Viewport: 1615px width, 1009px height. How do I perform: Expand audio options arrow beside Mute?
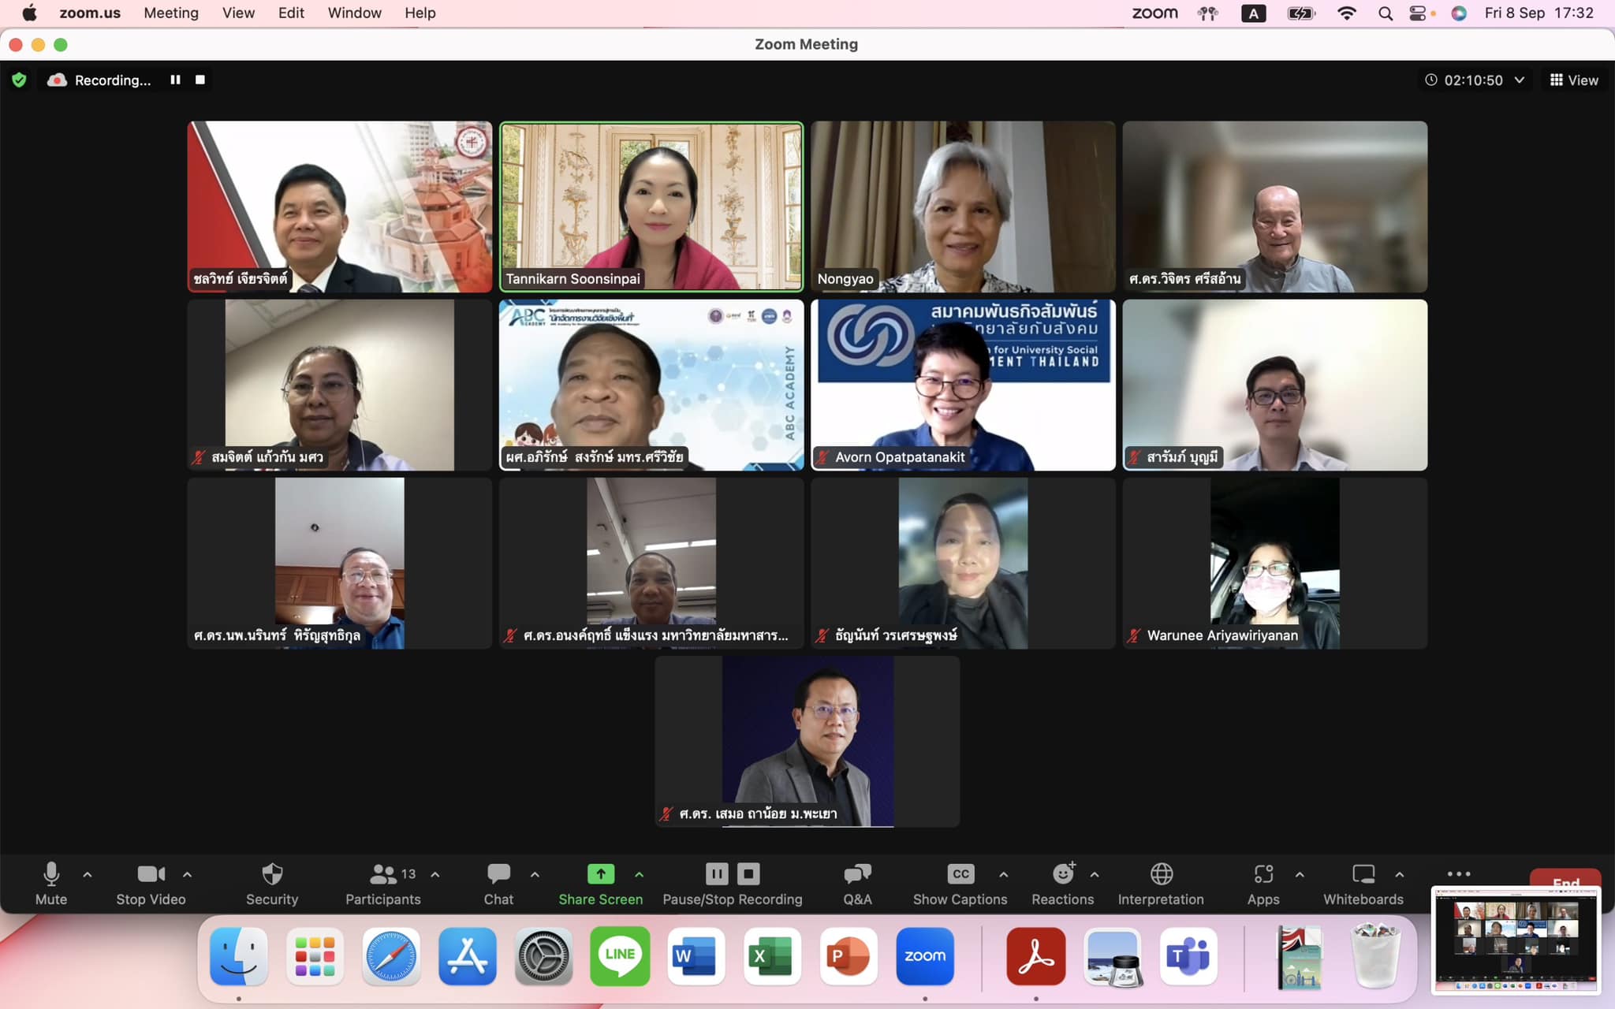point(88,874)
